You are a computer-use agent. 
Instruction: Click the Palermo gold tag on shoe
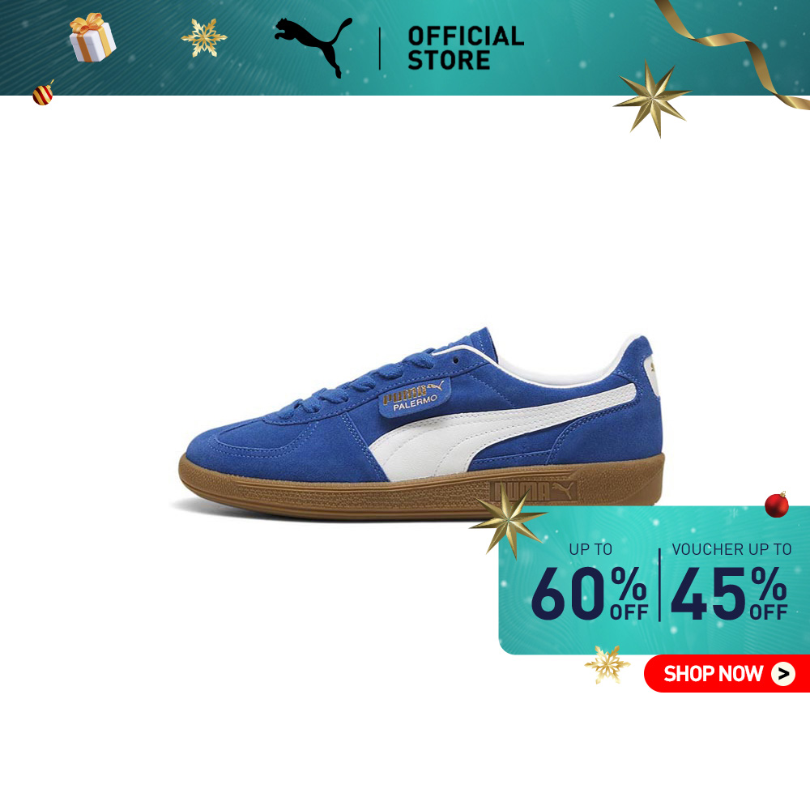pos(415,396)
